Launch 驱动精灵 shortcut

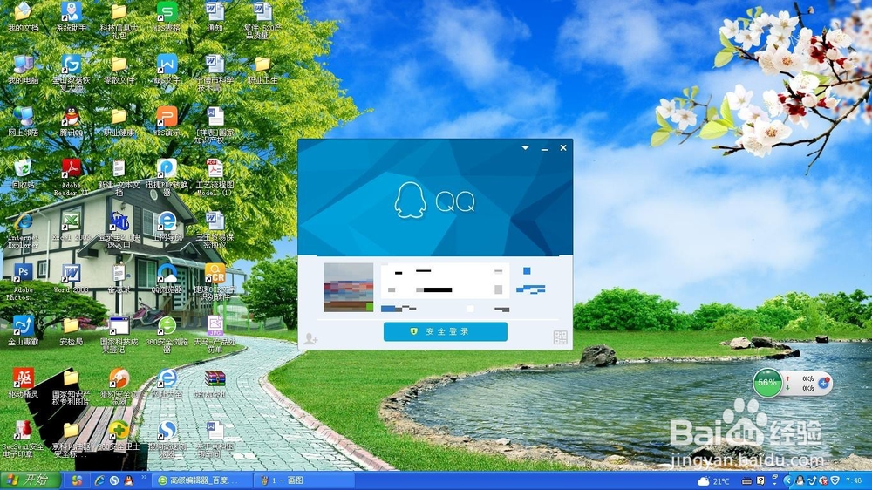[24, 384]
